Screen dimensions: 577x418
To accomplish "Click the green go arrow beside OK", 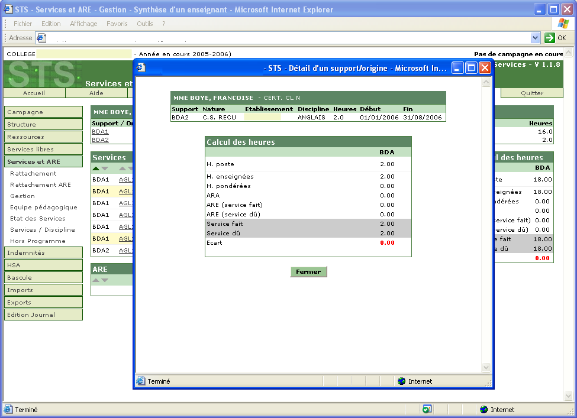I will click(x=549, y=37).
